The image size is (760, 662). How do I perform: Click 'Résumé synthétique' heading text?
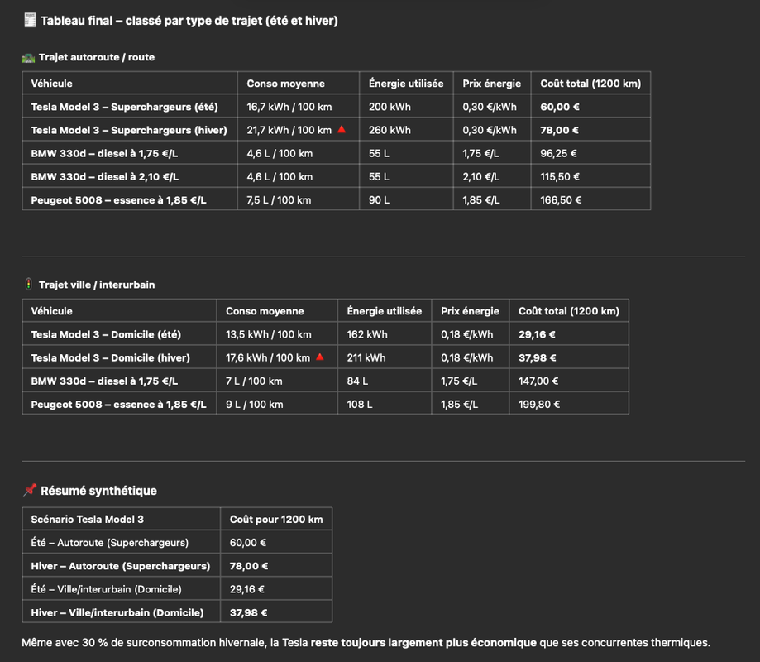click(x=98, y=491)
